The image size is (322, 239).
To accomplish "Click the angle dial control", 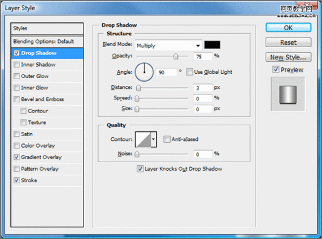I will [144, 72].
